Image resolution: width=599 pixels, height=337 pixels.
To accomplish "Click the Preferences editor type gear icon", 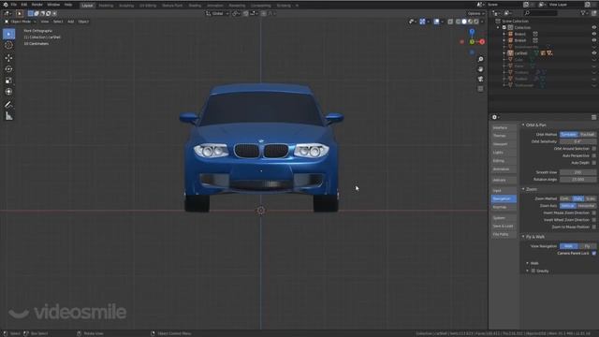I will pyautogui.click(x=495, y=117).
